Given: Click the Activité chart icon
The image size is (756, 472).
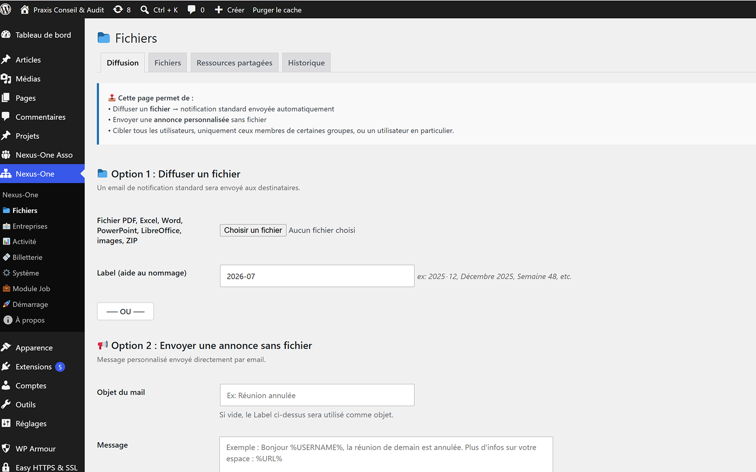Looking at the screenshot, I should (x=7, y=241).
